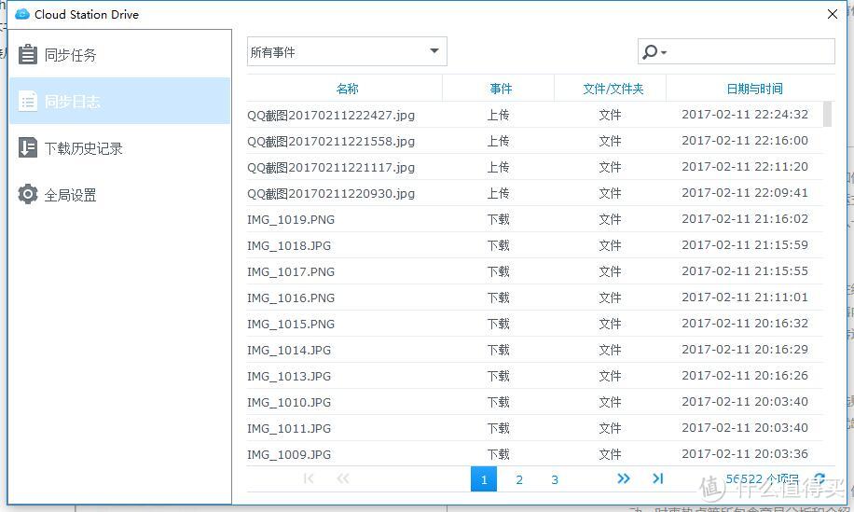Open search options arrow beside magnifier
The width and height of the screenshot is (854, 512).
coord(664,53)
